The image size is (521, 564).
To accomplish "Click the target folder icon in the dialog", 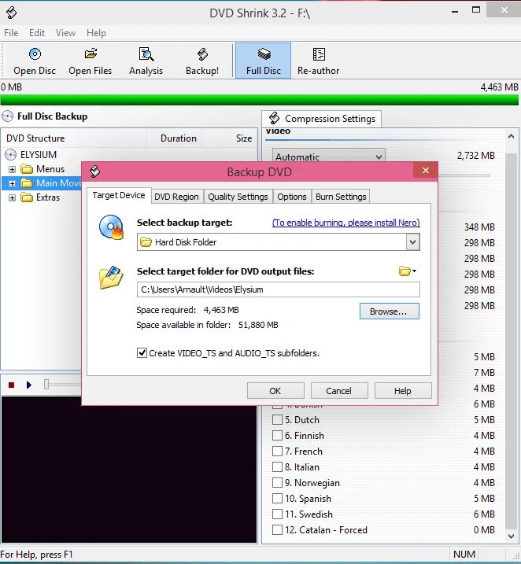I will [111, 278].
